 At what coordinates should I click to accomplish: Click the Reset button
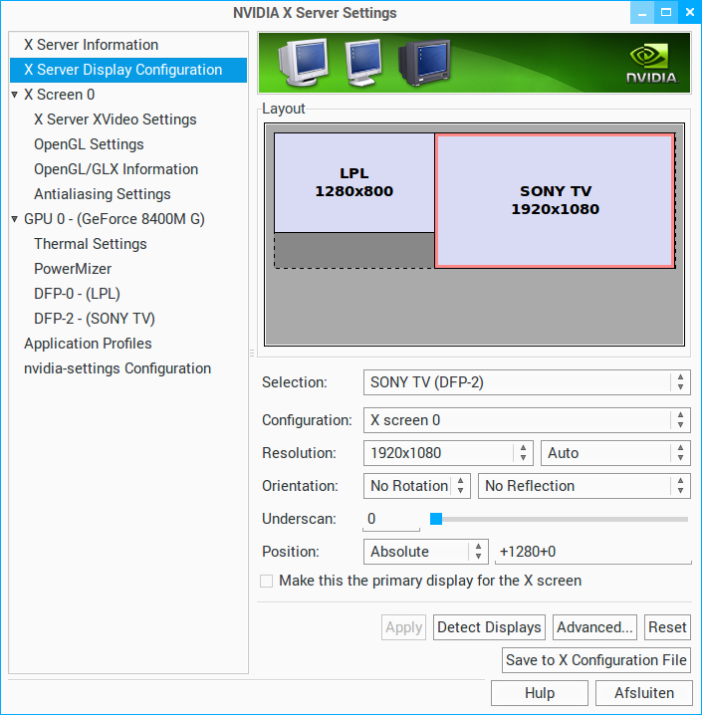coord(667,627)
